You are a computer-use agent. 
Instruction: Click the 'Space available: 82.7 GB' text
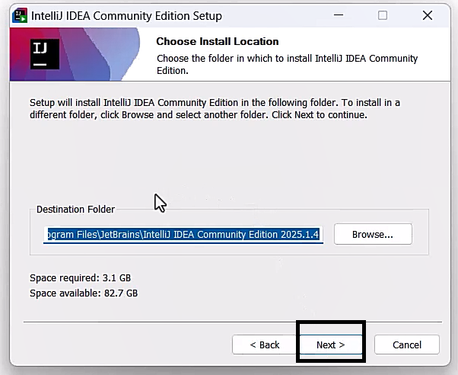pyautogui.click(x=84, y=293)
